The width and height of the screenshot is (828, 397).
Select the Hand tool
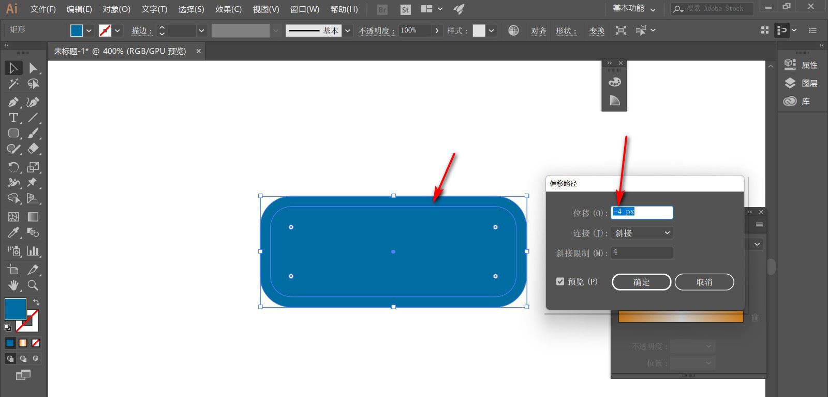pos(13,285)
